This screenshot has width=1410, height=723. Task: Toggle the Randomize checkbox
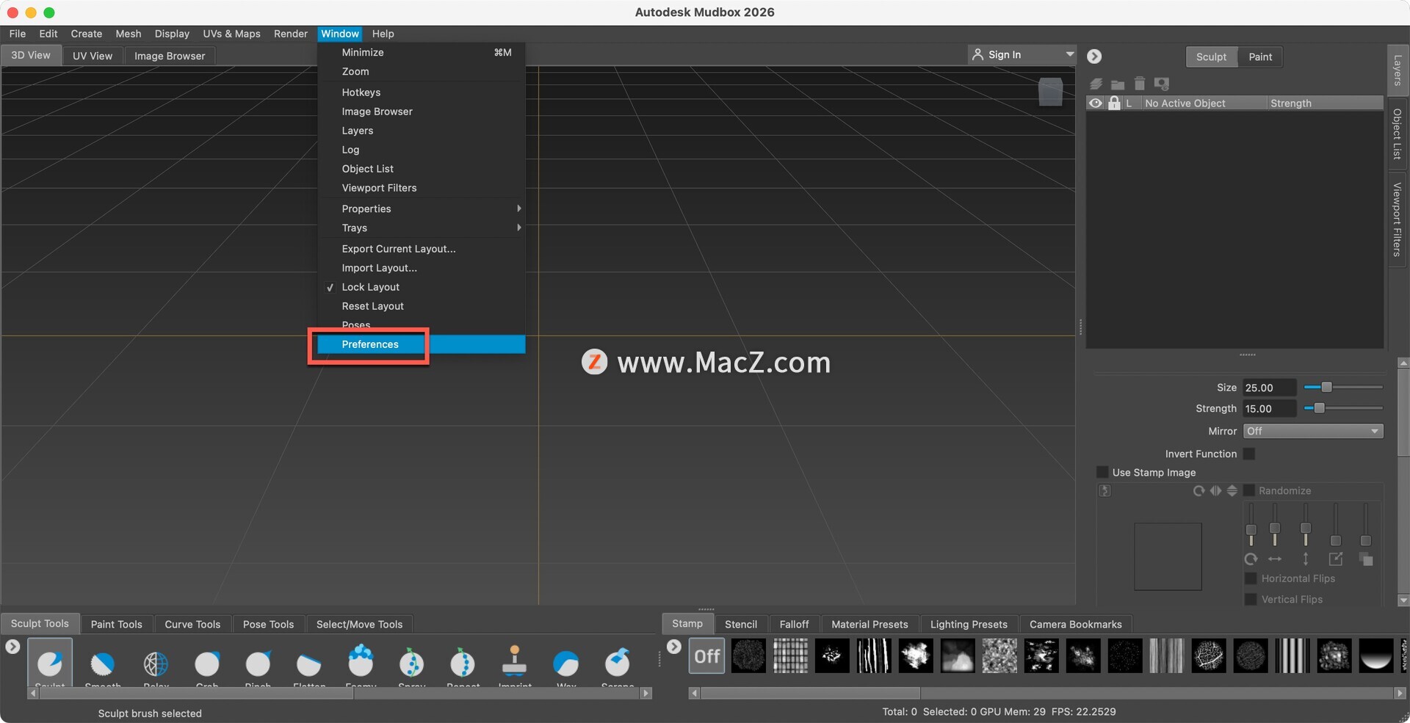[1248, 490]
